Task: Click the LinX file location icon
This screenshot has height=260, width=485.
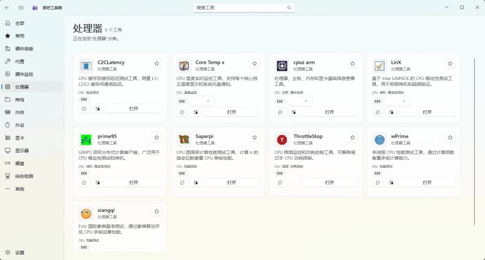Action: [x=391, y=112]
